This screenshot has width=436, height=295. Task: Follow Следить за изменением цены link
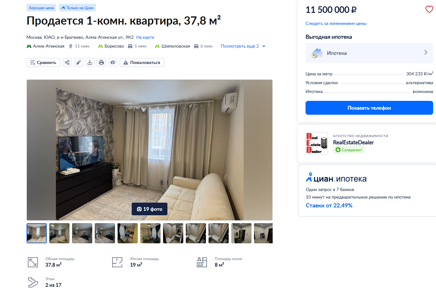(x=336, y=23)
